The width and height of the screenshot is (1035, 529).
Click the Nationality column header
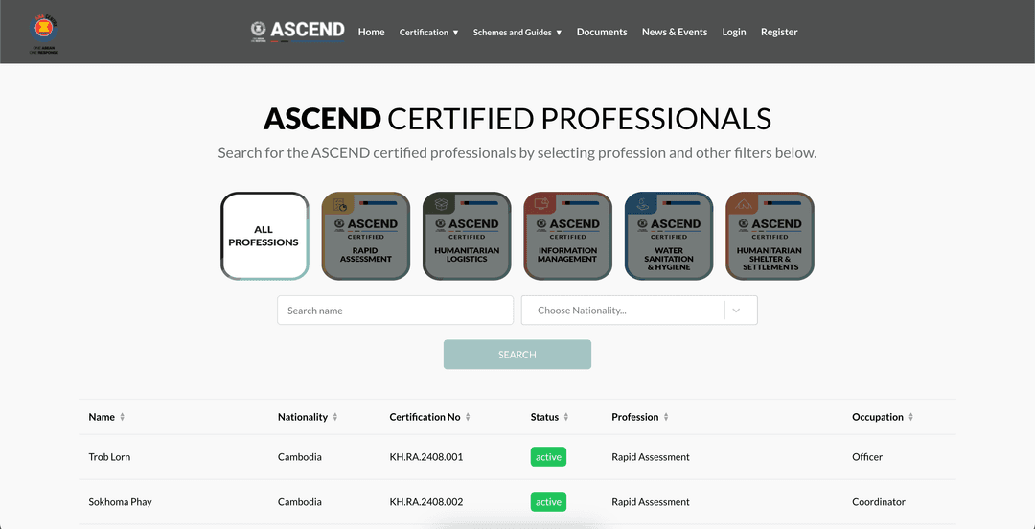pos(303,417)
